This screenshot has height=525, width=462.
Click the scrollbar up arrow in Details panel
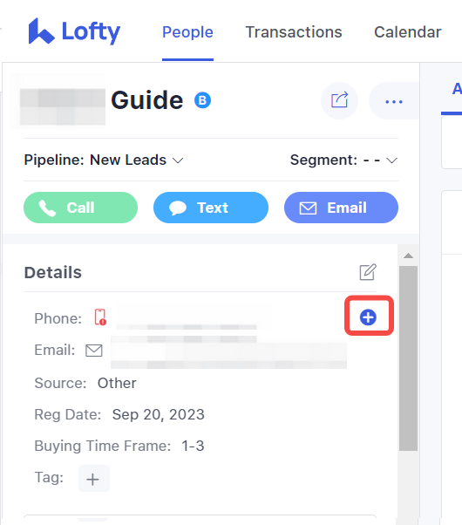408,256
